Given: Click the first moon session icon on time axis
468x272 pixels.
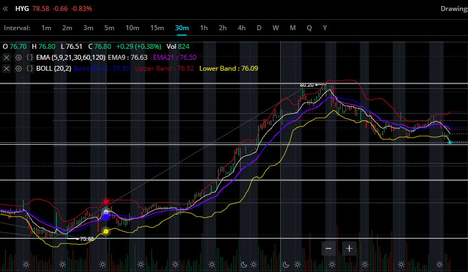Looking at the screenshot, I should pyautogui.click(x=244, y=264).
